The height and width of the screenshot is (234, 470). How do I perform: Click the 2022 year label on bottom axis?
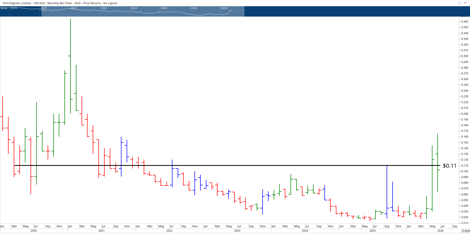[x=169, y=231]
